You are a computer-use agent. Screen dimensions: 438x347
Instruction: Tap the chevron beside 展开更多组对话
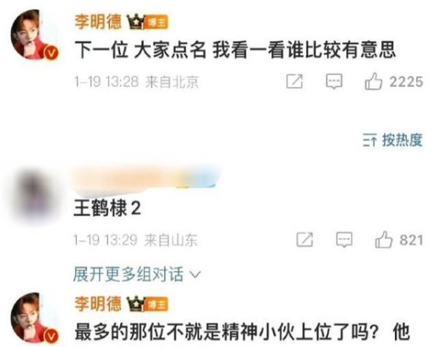click(195, 275)
